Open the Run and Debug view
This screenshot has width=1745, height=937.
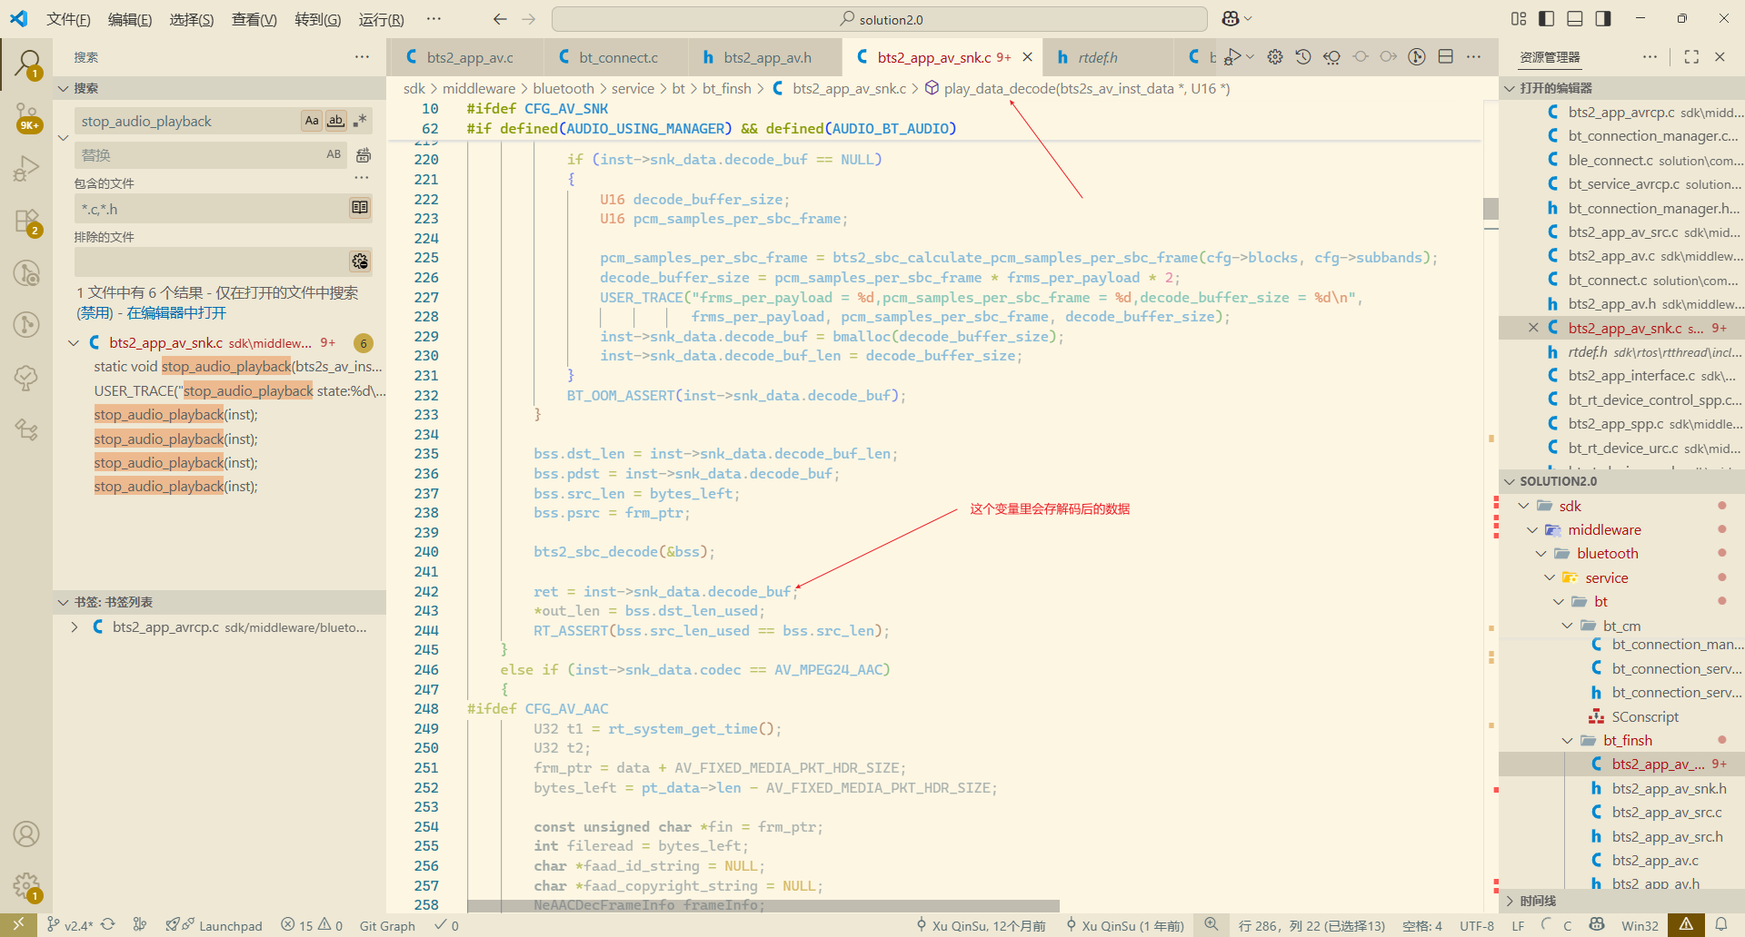26,169
